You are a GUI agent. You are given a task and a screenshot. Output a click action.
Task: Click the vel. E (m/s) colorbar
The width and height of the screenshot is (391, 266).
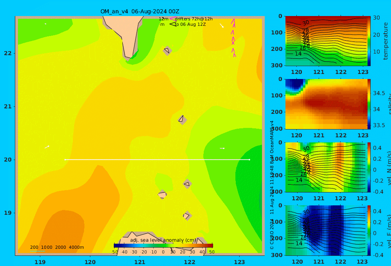[x=369, y=230]
